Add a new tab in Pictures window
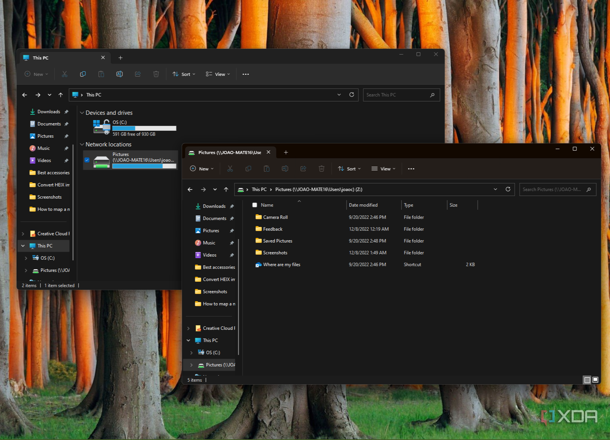The width and height of the screenshot is (610, 440). [286, 153]
